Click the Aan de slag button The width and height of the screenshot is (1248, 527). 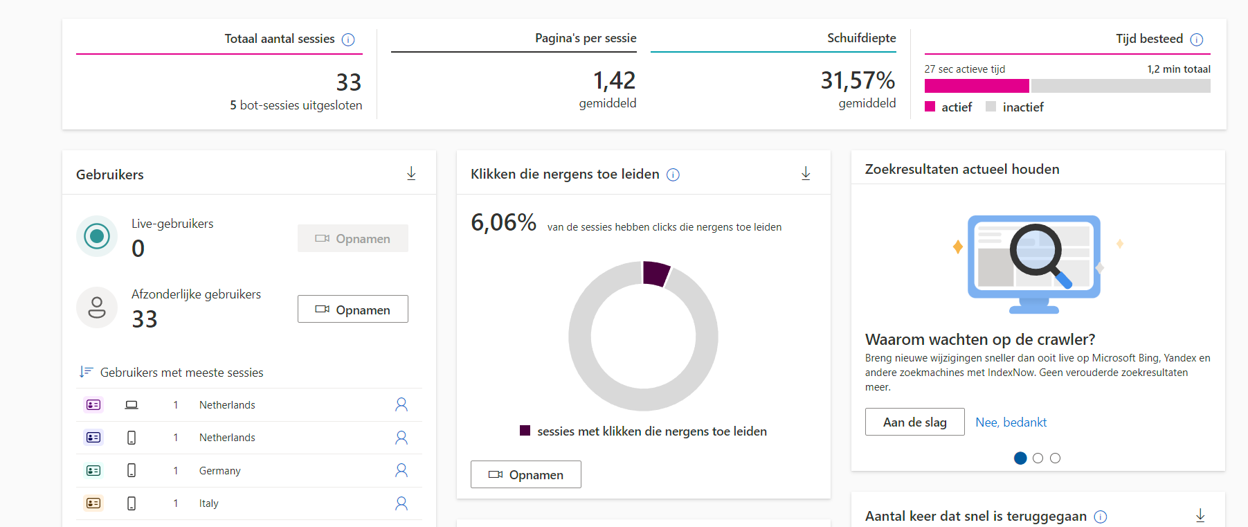tap(914, 422)
